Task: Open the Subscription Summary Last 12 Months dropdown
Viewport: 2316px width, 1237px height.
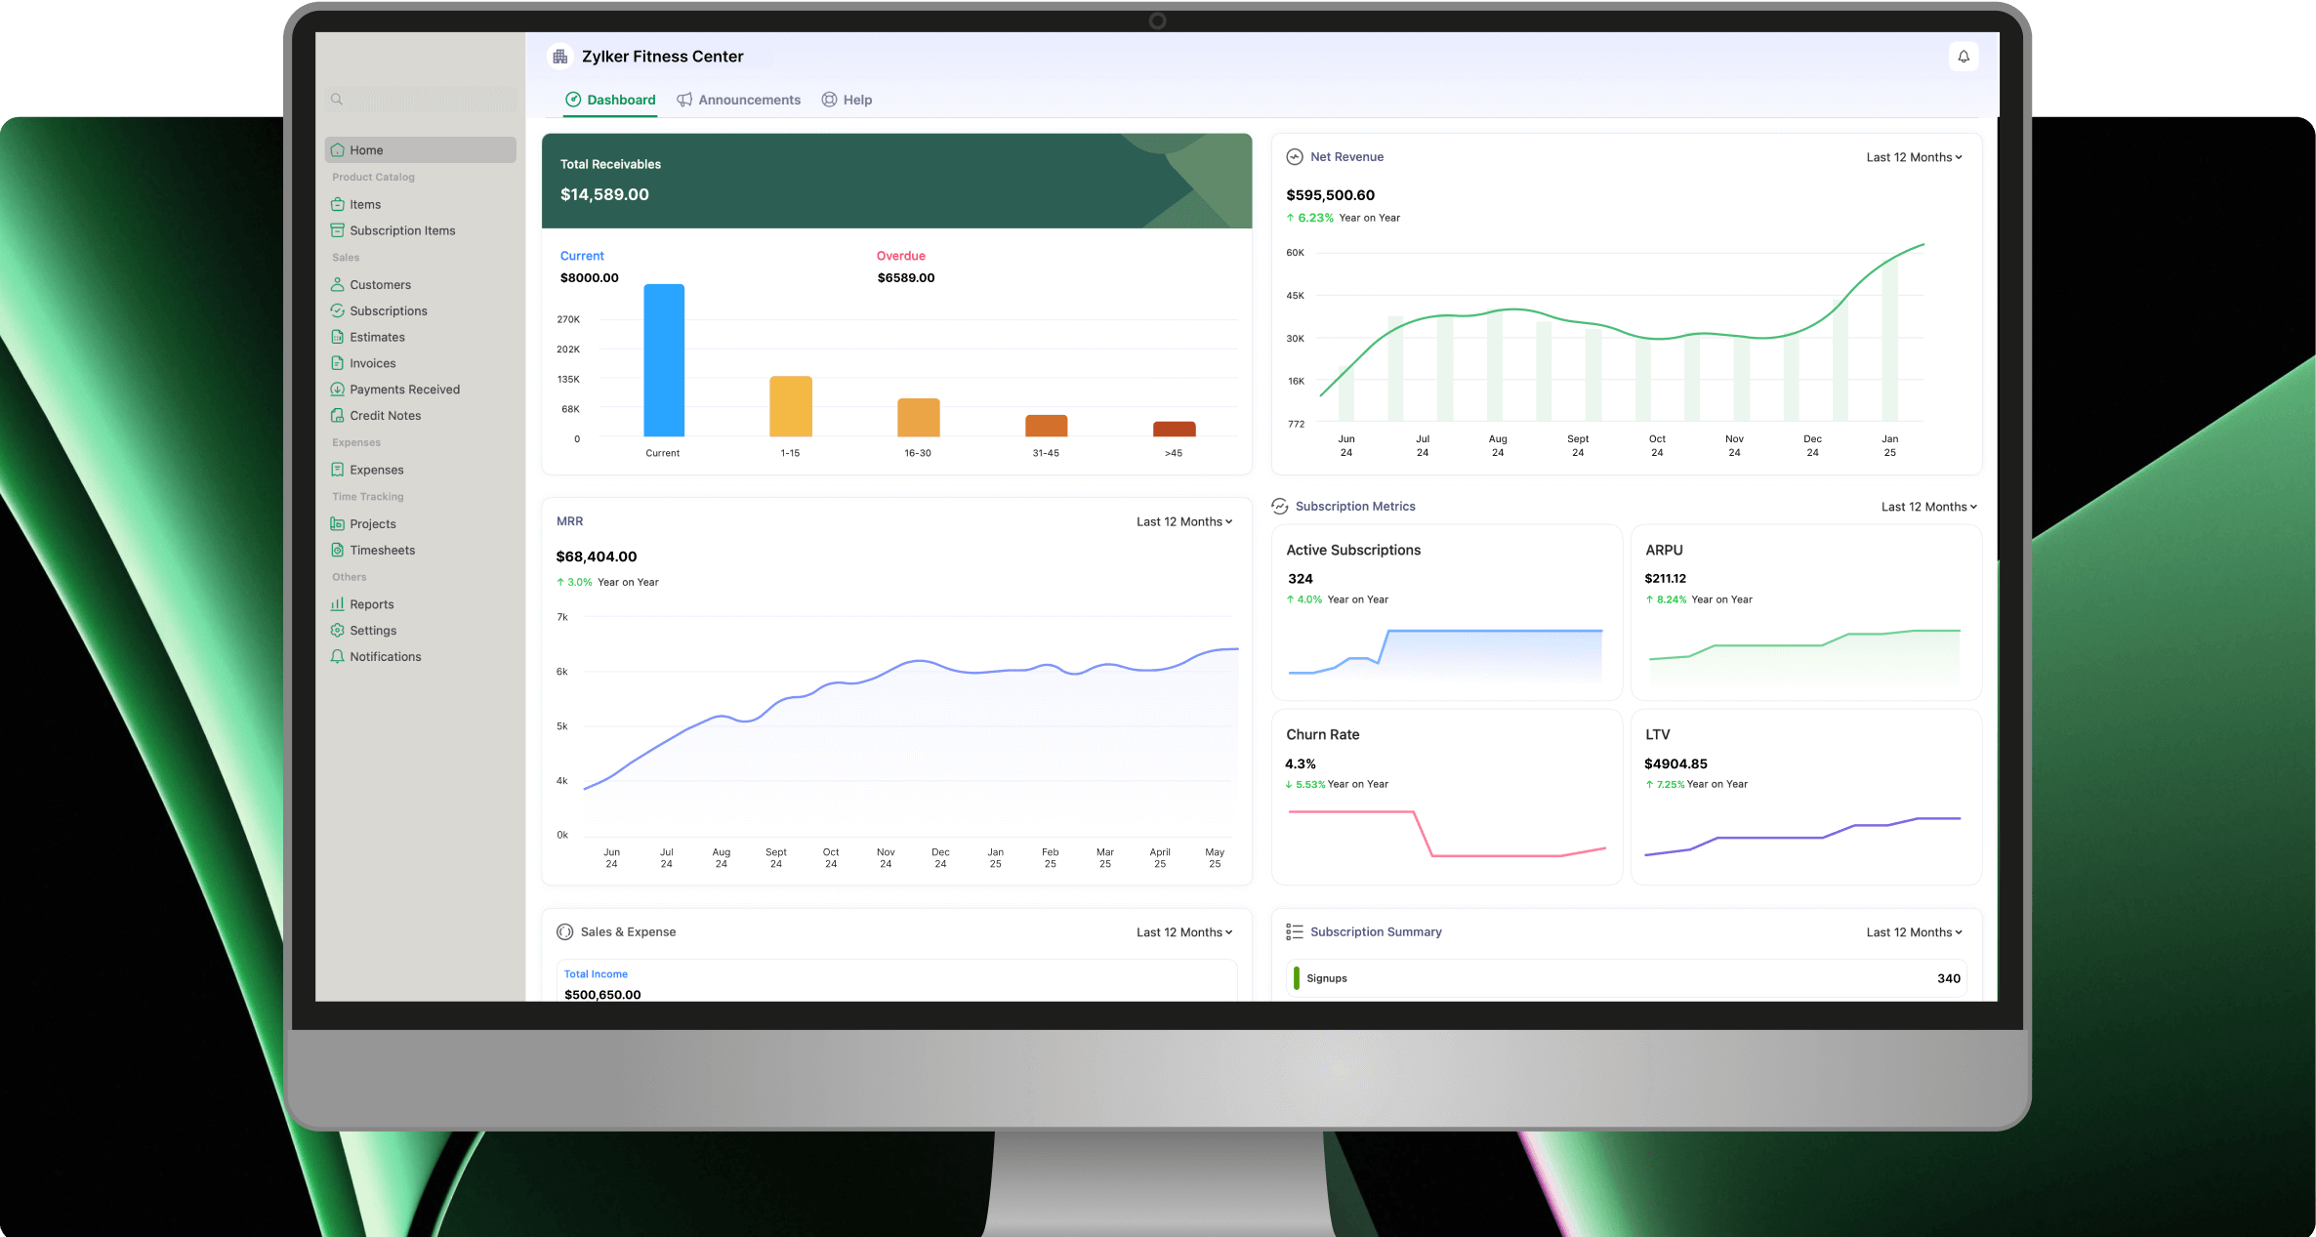Action: (1913, 931)
